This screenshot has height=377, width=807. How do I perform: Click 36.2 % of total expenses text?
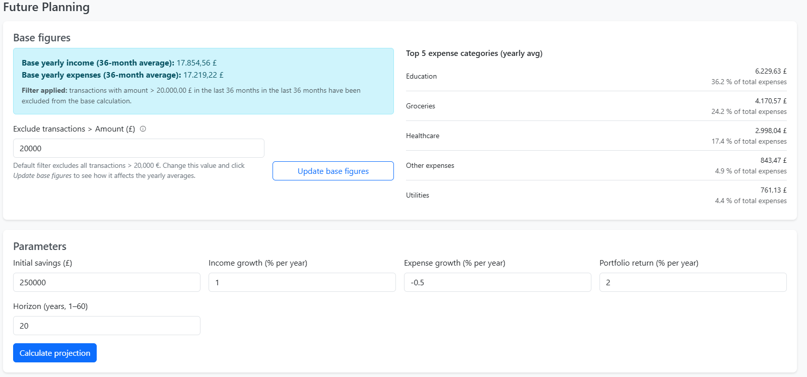coord(749,82)
